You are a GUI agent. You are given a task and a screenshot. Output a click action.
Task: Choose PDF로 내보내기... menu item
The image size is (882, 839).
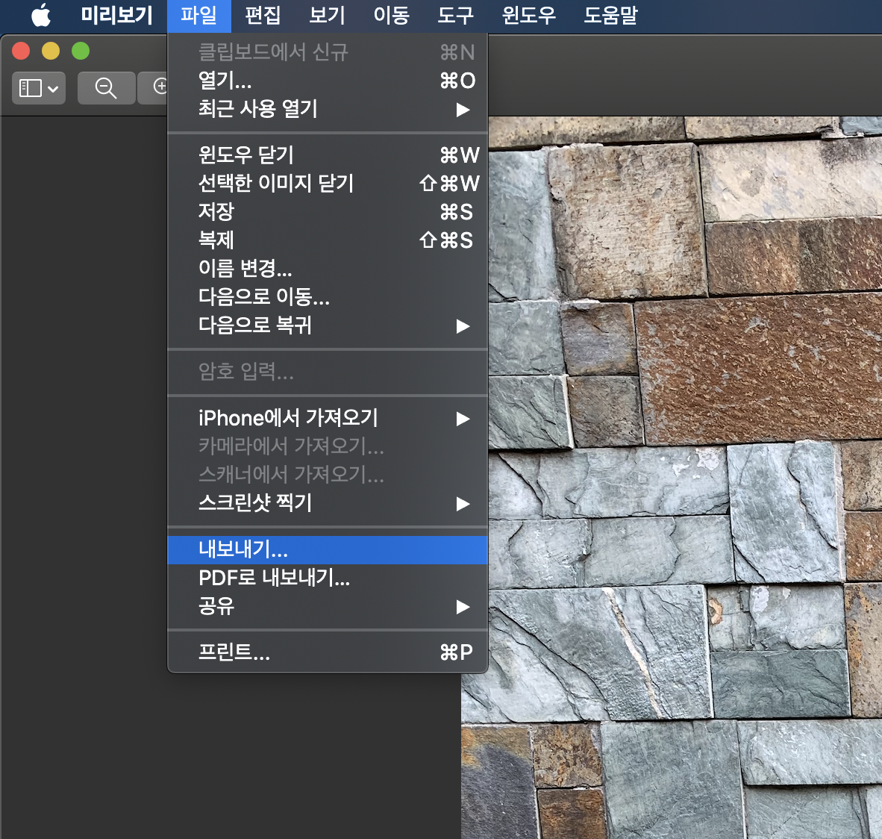coord(328,578)
